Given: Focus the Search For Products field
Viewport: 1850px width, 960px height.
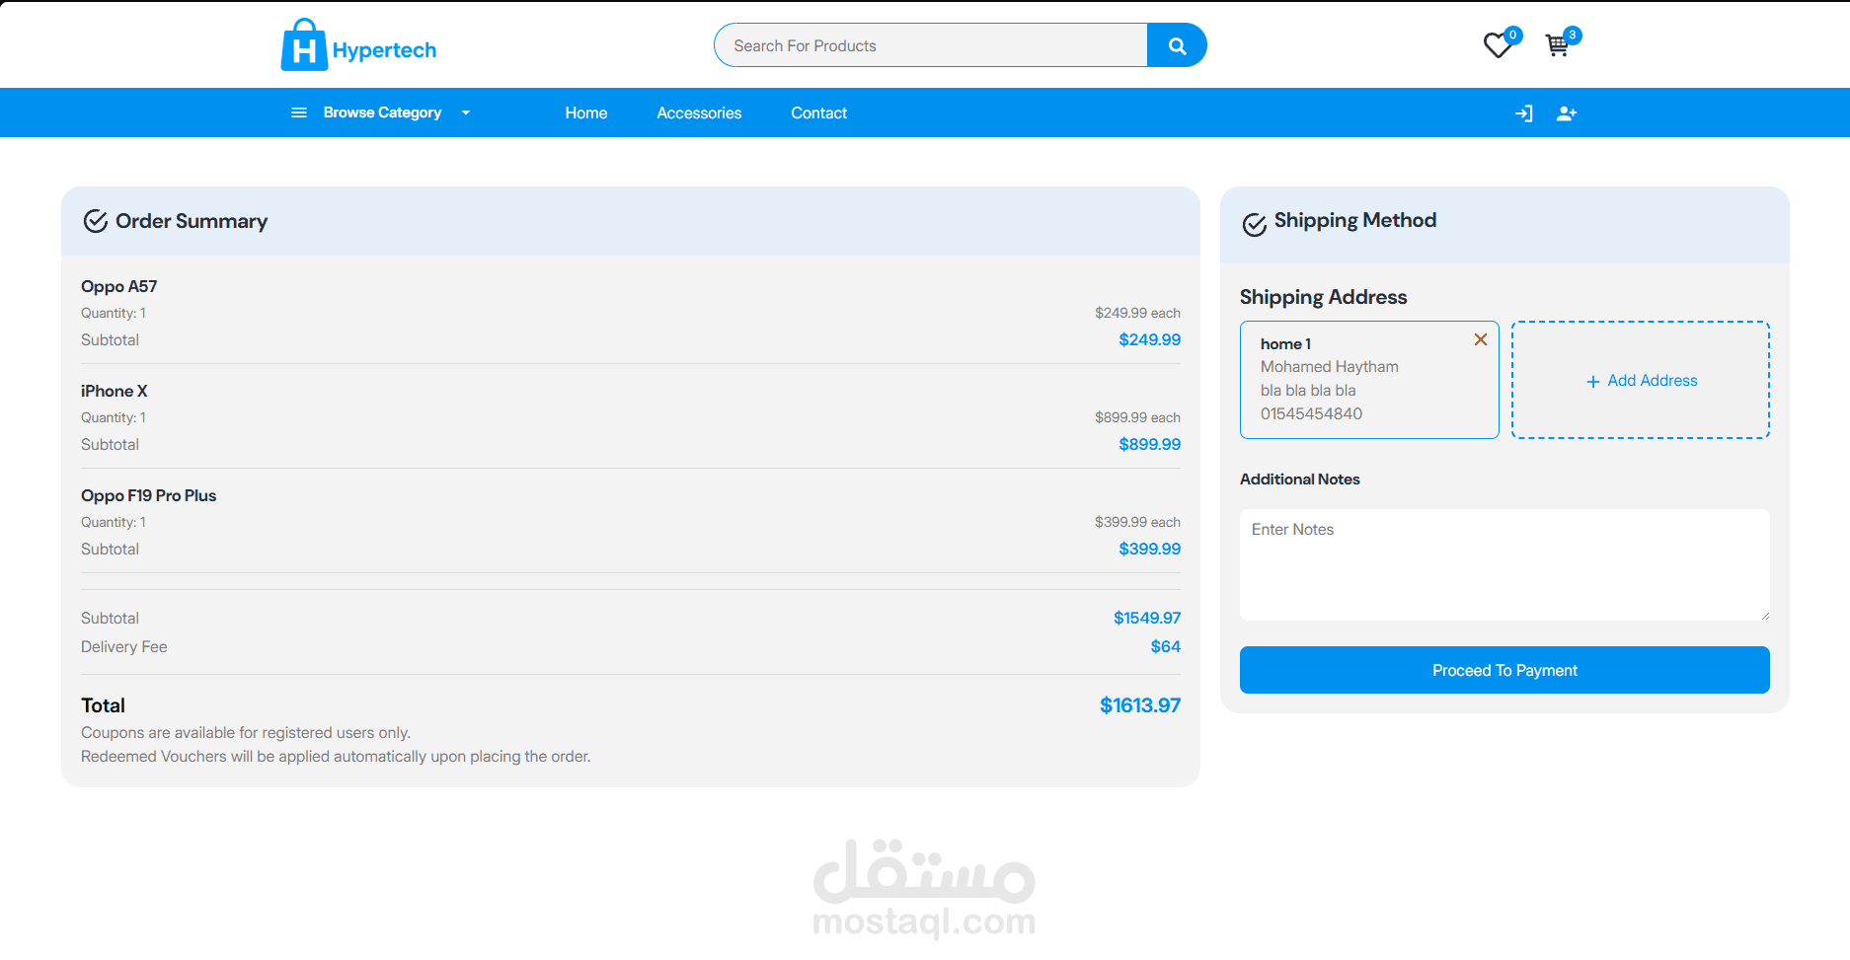Looking at the screenshot, I should pyautogui.click(x=931, y=45).
